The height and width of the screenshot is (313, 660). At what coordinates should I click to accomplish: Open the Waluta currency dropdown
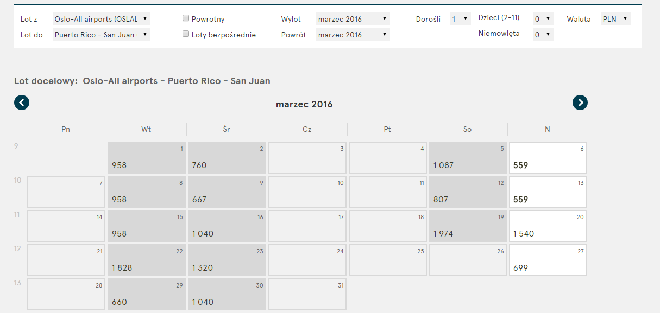point(616,19)
